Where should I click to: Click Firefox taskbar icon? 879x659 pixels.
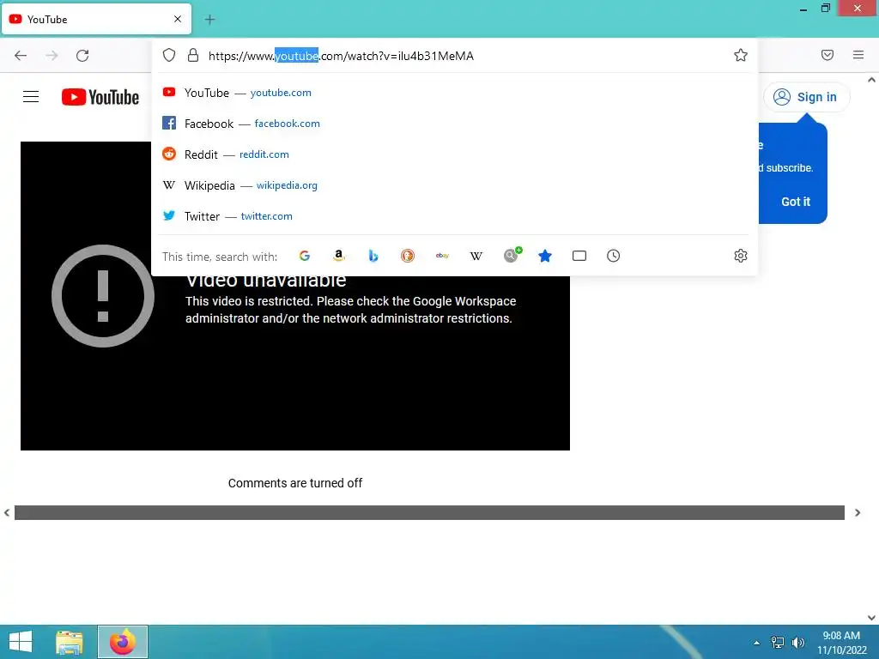tap(122, 642)
